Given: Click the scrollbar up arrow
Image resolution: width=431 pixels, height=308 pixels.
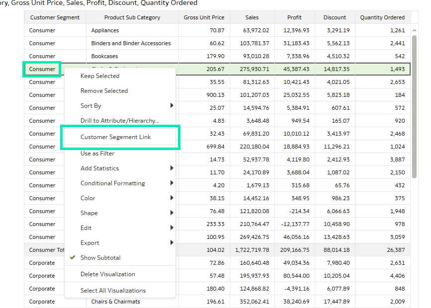Looking at the screenshot, I should [414, 30].
